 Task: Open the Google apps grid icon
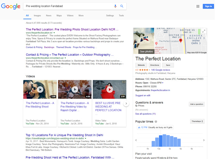(x=198, y=6)
